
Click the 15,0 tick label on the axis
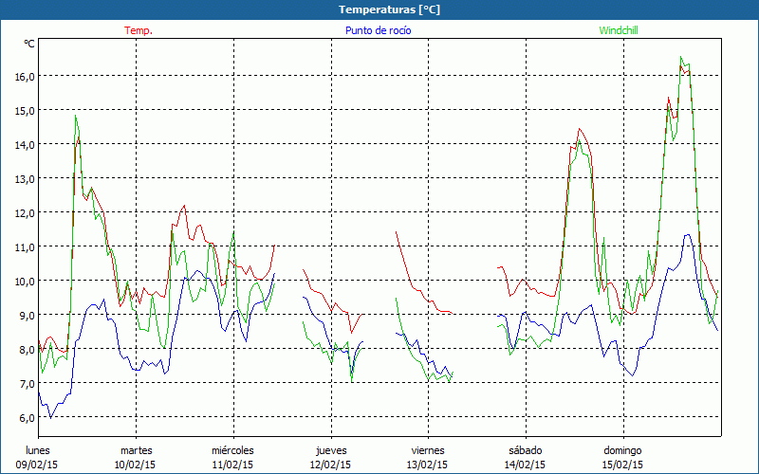click(x=23, y=110)
